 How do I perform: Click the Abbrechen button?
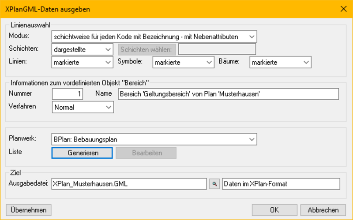pos(323,210)
